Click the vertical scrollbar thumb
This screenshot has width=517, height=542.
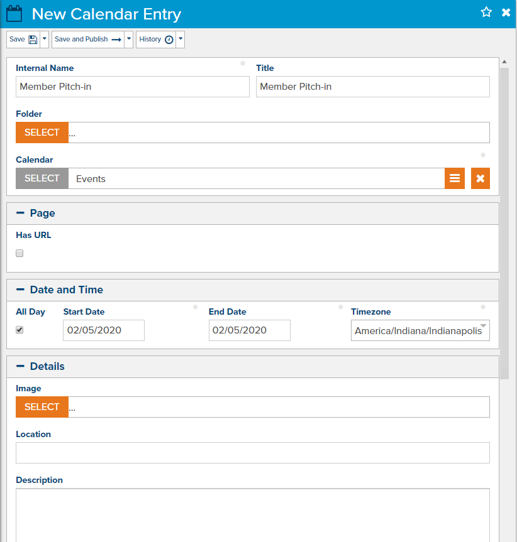point(504,224)
